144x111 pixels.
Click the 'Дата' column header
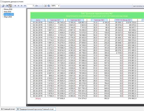tap(38, 20)
